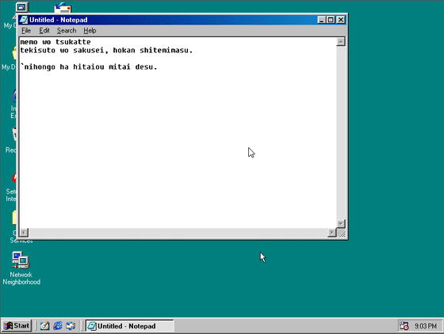Viewport: 444px width, 334px height.
Task: Click the Task Scheduler tray icon
Action: 404,326
